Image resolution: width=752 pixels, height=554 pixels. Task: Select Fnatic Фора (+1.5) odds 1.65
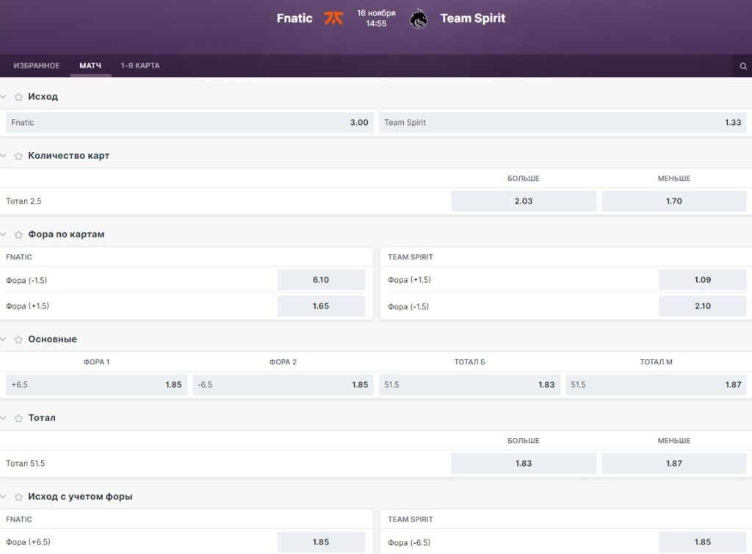pyautogui.click(x=321, y=306)
